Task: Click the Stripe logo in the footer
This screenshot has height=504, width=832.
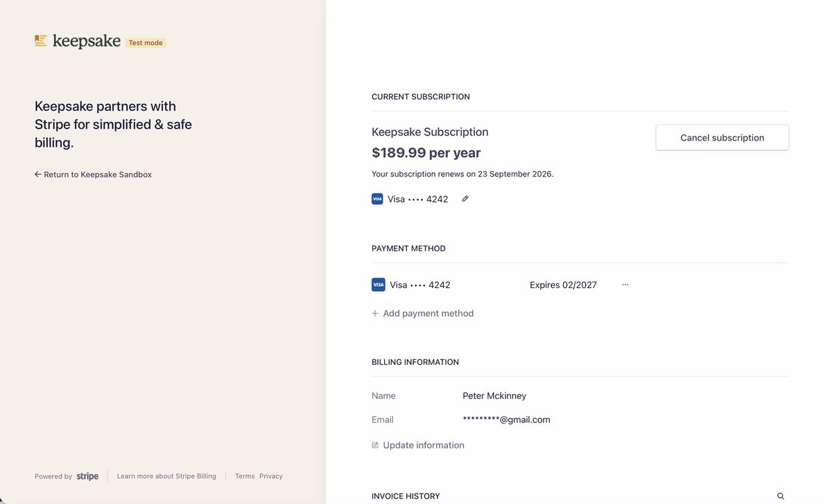Action: click(87, 476)
